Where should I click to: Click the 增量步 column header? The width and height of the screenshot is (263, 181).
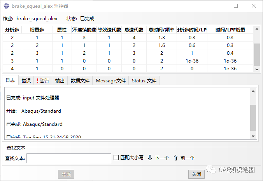pos(37,30)
